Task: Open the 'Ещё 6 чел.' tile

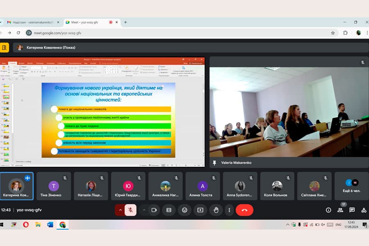Action: pyautogui.click(x=352, y=186)
